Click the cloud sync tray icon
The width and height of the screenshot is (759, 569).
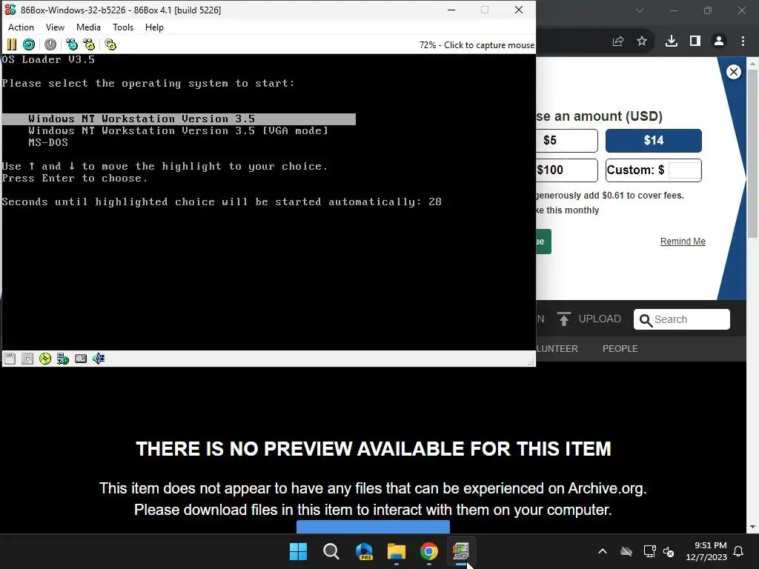(626, 551)
